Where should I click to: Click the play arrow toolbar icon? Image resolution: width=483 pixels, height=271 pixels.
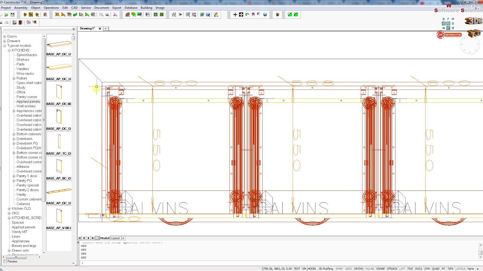click(x=180, y=15)
